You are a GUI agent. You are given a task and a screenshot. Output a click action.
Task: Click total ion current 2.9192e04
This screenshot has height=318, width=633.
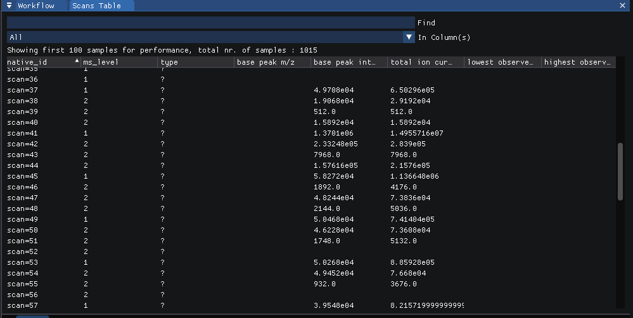(410, 101)
